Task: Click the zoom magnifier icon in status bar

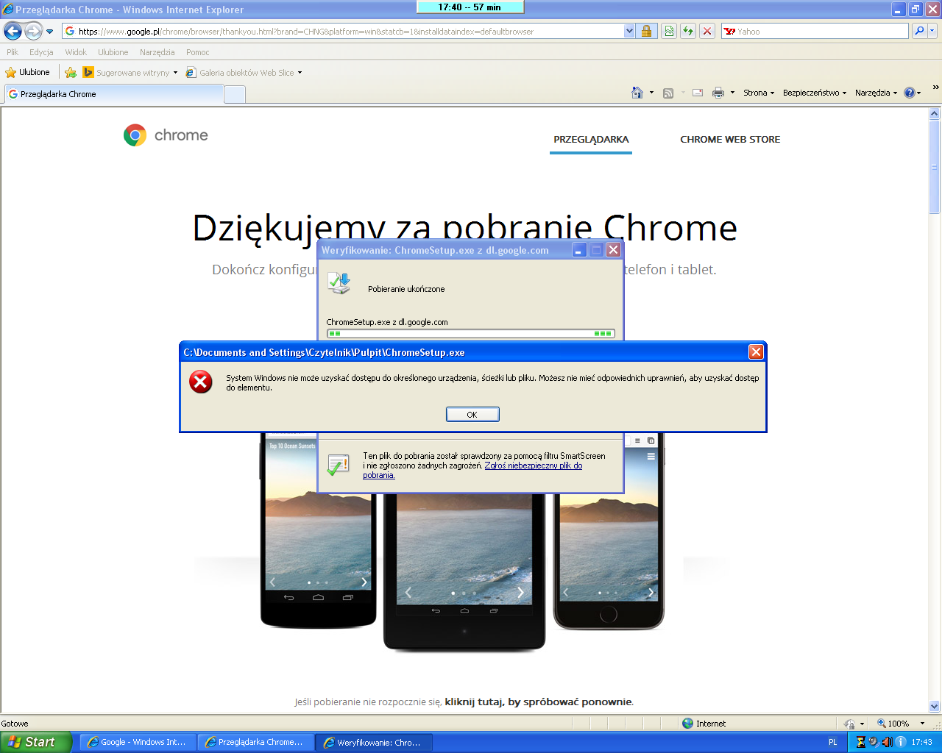Action: 881,724
